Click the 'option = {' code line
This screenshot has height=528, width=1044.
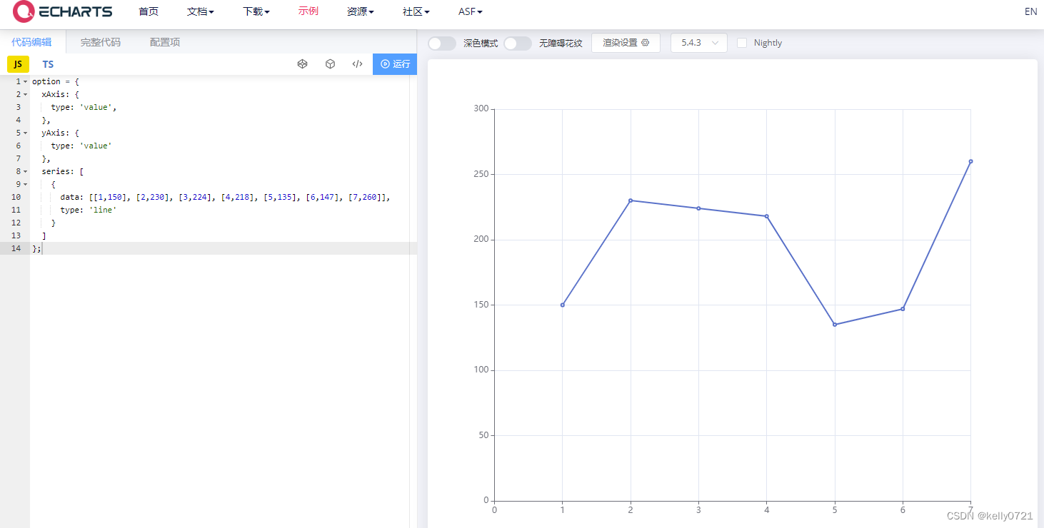click(56, 81)
